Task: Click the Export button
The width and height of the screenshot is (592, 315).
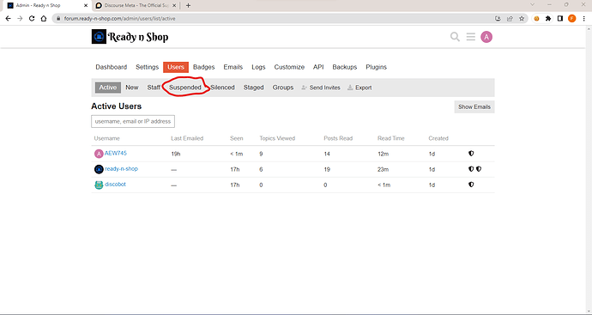Action: (x=359, y=88)
